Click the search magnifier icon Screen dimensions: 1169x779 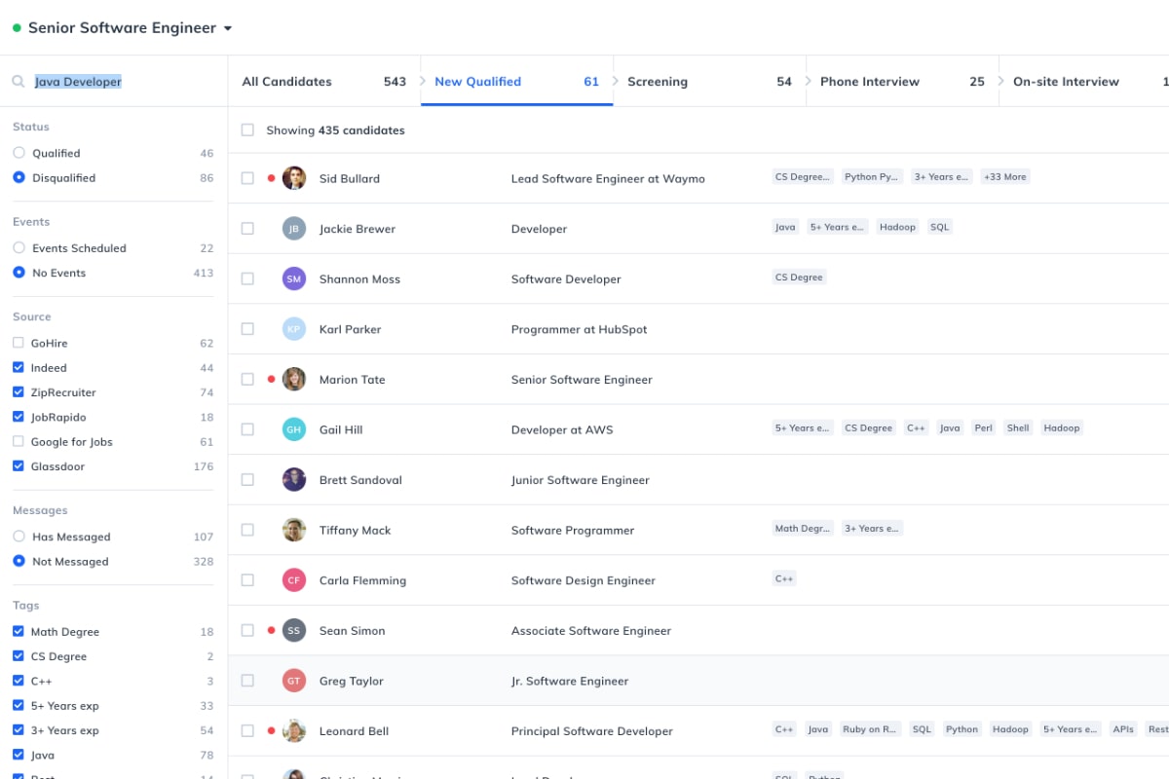coord(18,82)
